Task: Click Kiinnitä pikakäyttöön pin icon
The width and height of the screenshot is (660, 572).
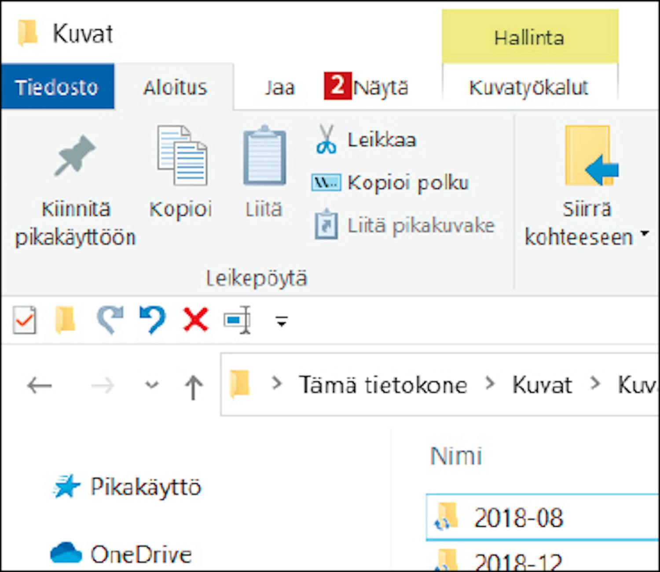Action: pos(74,156)
